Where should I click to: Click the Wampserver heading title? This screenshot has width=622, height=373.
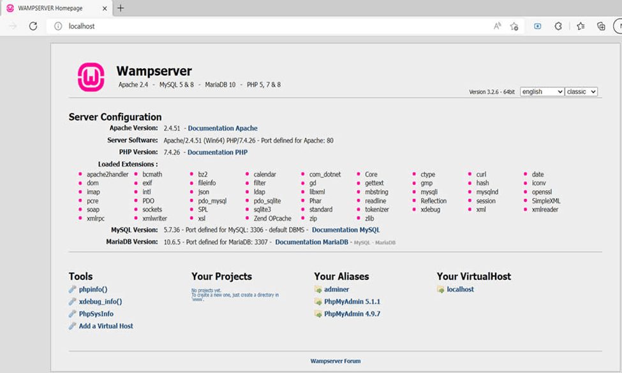click(x=154, y=71)
